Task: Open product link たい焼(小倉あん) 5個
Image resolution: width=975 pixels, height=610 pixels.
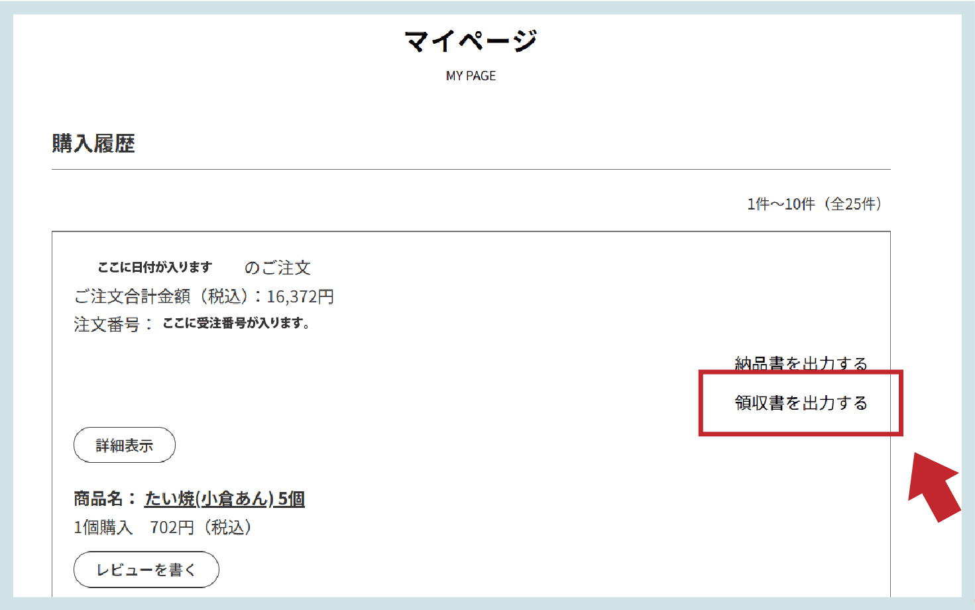Action: [x=225, y=499]
